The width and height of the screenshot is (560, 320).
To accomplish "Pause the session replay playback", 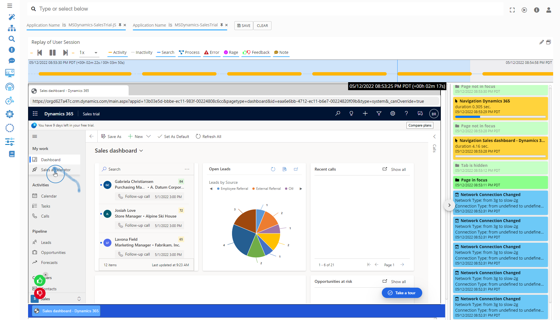I will 52,52.
